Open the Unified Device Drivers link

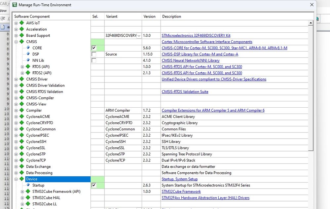coord(214,79)
